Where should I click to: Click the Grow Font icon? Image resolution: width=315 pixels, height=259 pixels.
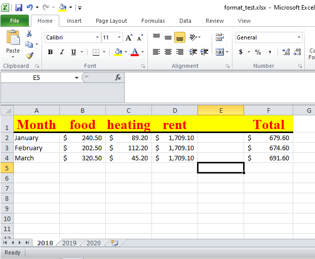(x=129, y=37)
